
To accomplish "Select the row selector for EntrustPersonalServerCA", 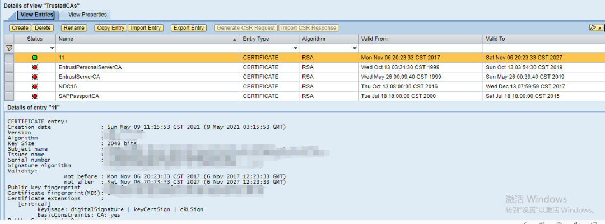I will pos(10,67).
